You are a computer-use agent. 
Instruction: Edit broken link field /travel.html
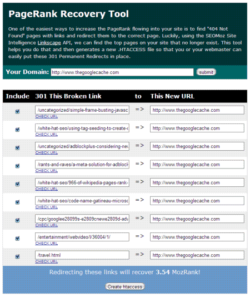(82, 255)
